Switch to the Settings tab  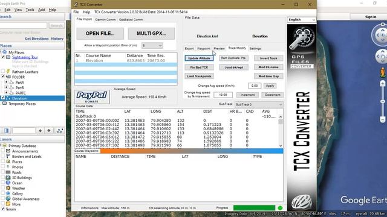[x=255, y=48]
